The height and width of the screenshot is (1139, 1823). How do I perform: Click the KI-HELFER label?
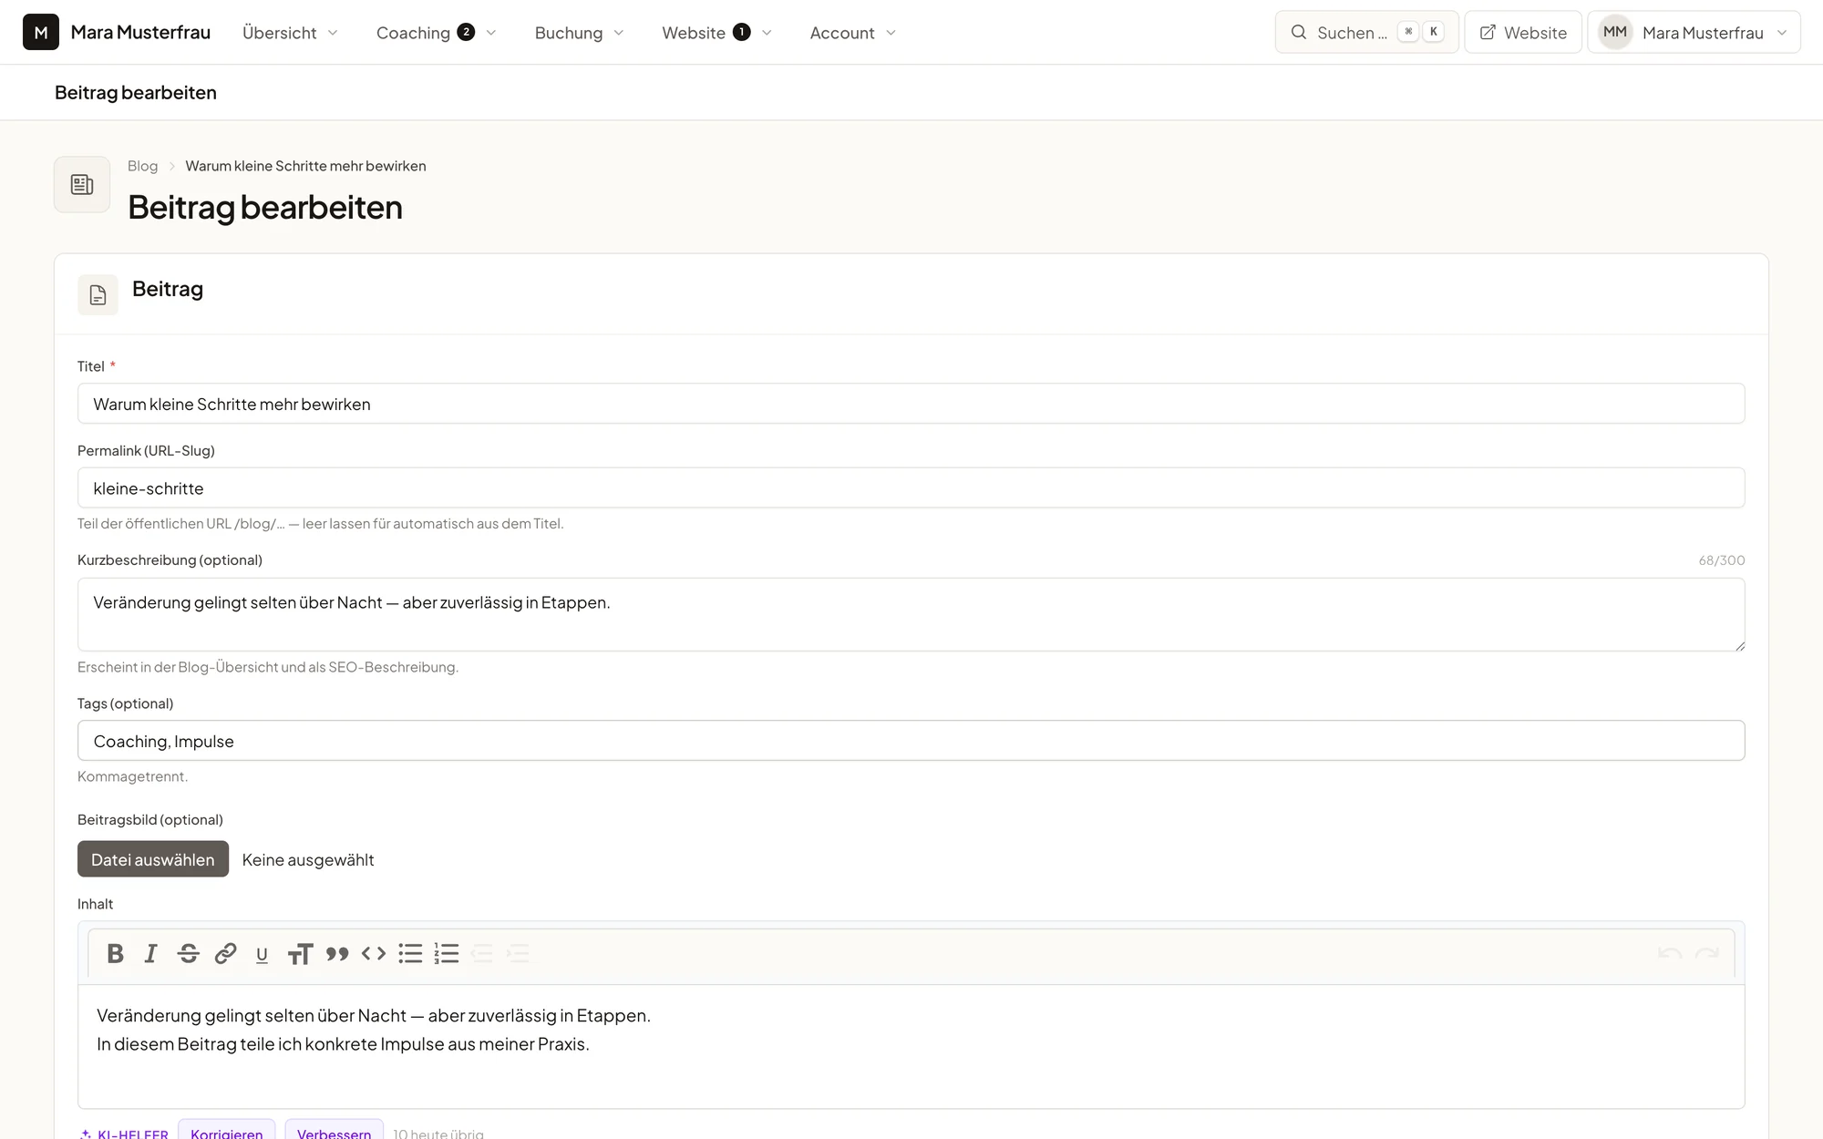point(133,1134)
